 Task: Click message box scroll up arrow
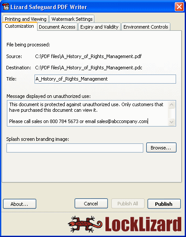171,104
